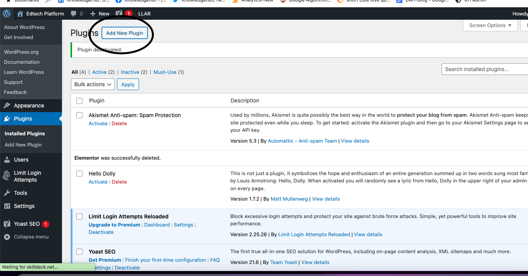Open the Bulk actions dropdown

pos(93,84)
